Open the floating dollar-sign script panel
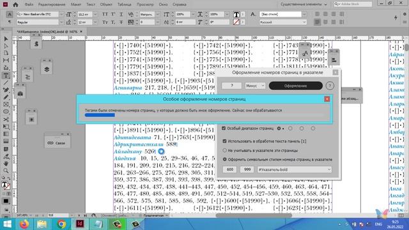 click(x=36, y=44)
